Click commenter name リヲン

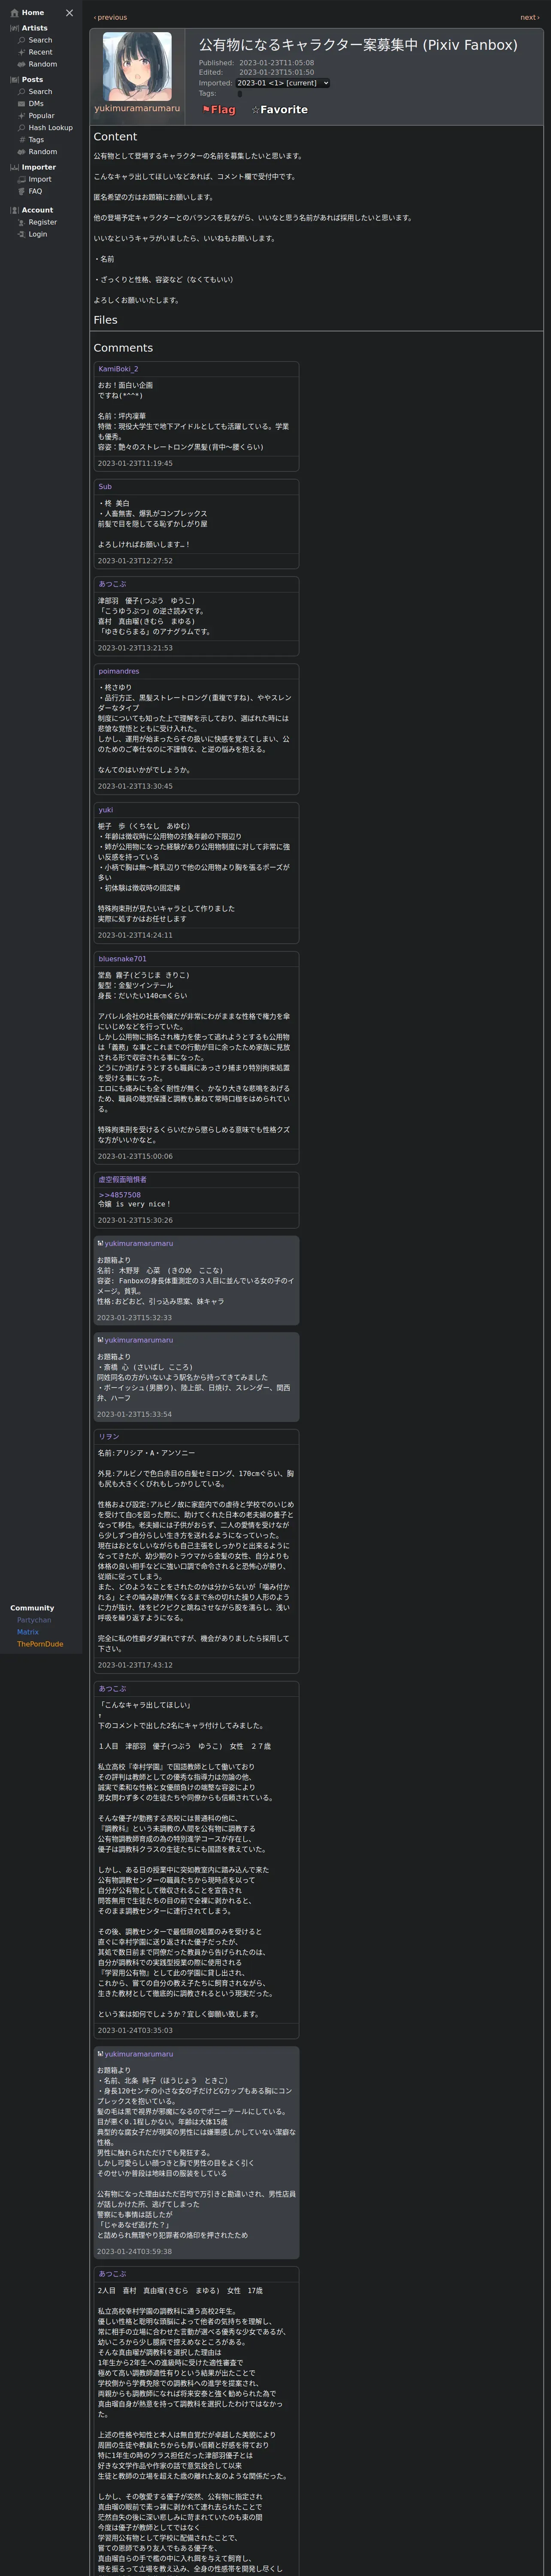(108, 1437)
